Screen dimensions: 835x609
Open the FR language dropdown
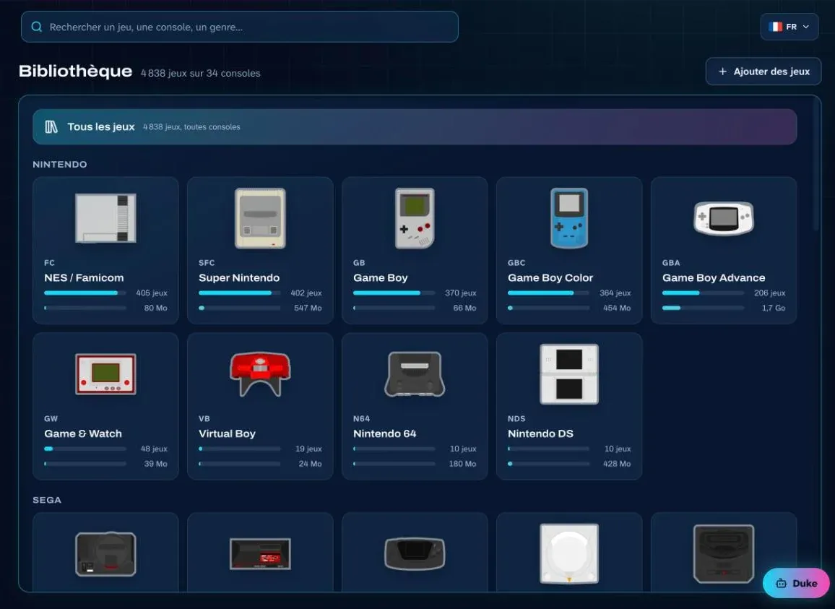[789, 27]
